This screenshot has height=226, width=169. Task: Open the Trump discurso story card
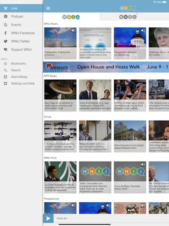tap(159, 177)
